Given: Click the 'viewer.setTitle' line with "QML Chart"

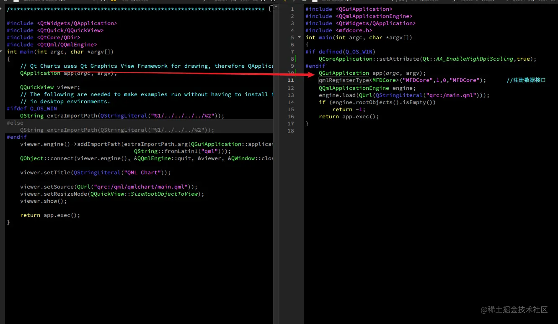Looking at the screenshot, I should pyautogui.click(x=96, y=173).
